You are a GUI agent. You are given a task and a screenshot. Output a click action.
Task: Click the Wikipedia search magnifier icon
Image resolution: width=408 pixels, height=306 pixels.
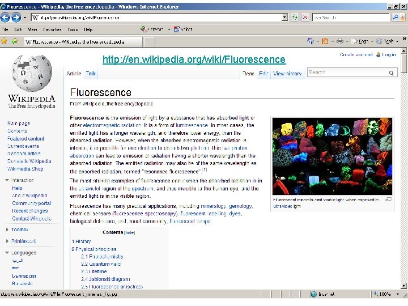tap(392, 73)
